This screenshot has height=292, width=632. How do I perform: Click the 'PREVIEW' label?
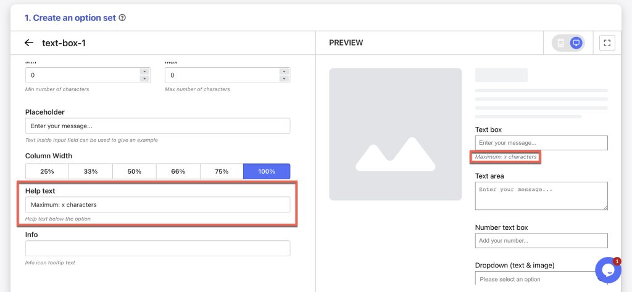pos(346,43)
